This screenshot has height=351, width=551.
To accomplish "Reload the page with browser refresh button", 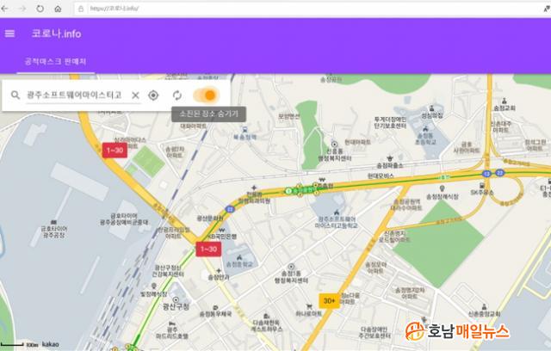I will 41,8.
